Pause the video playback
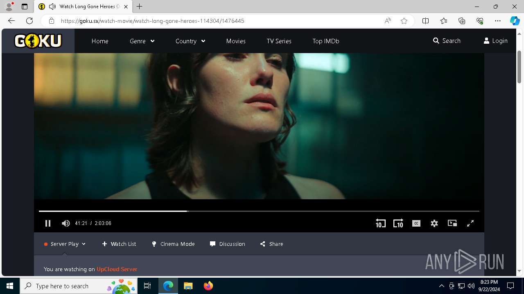524x294 pixels. [48, 223]
